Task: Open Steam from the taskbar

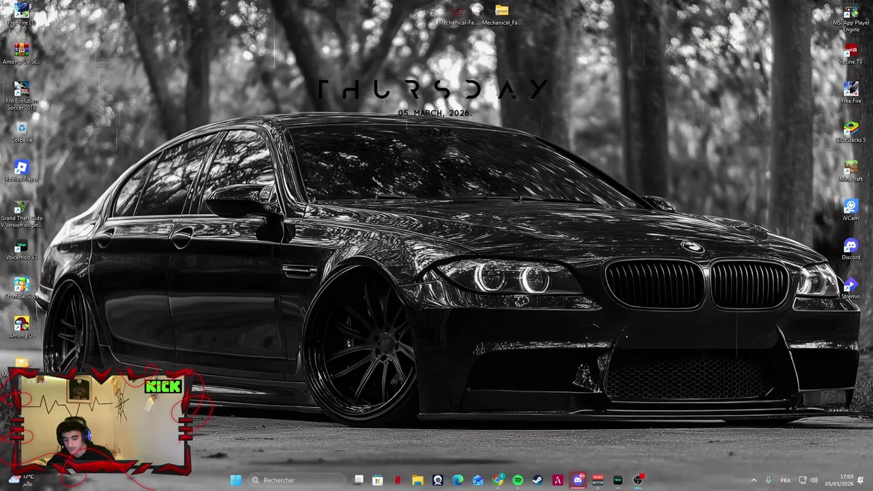Action: 537,480
